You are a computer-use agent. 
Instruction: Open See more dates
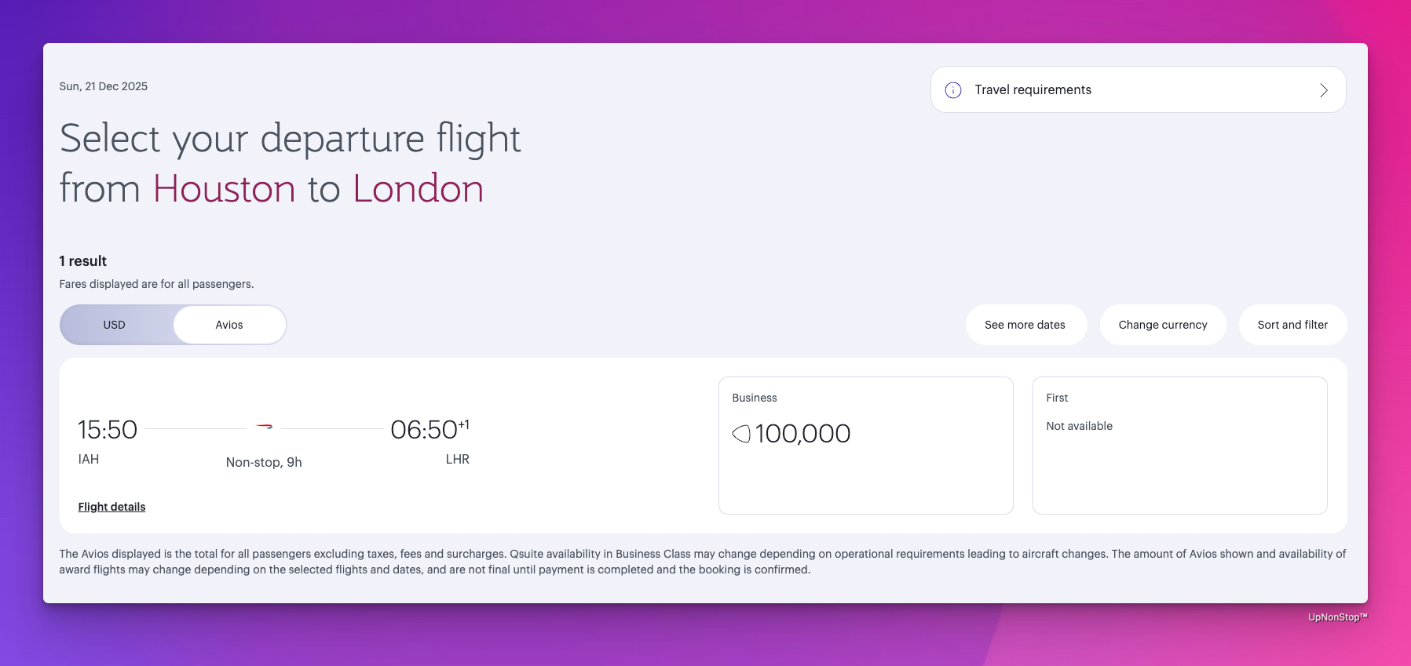tap(1025, 325)
